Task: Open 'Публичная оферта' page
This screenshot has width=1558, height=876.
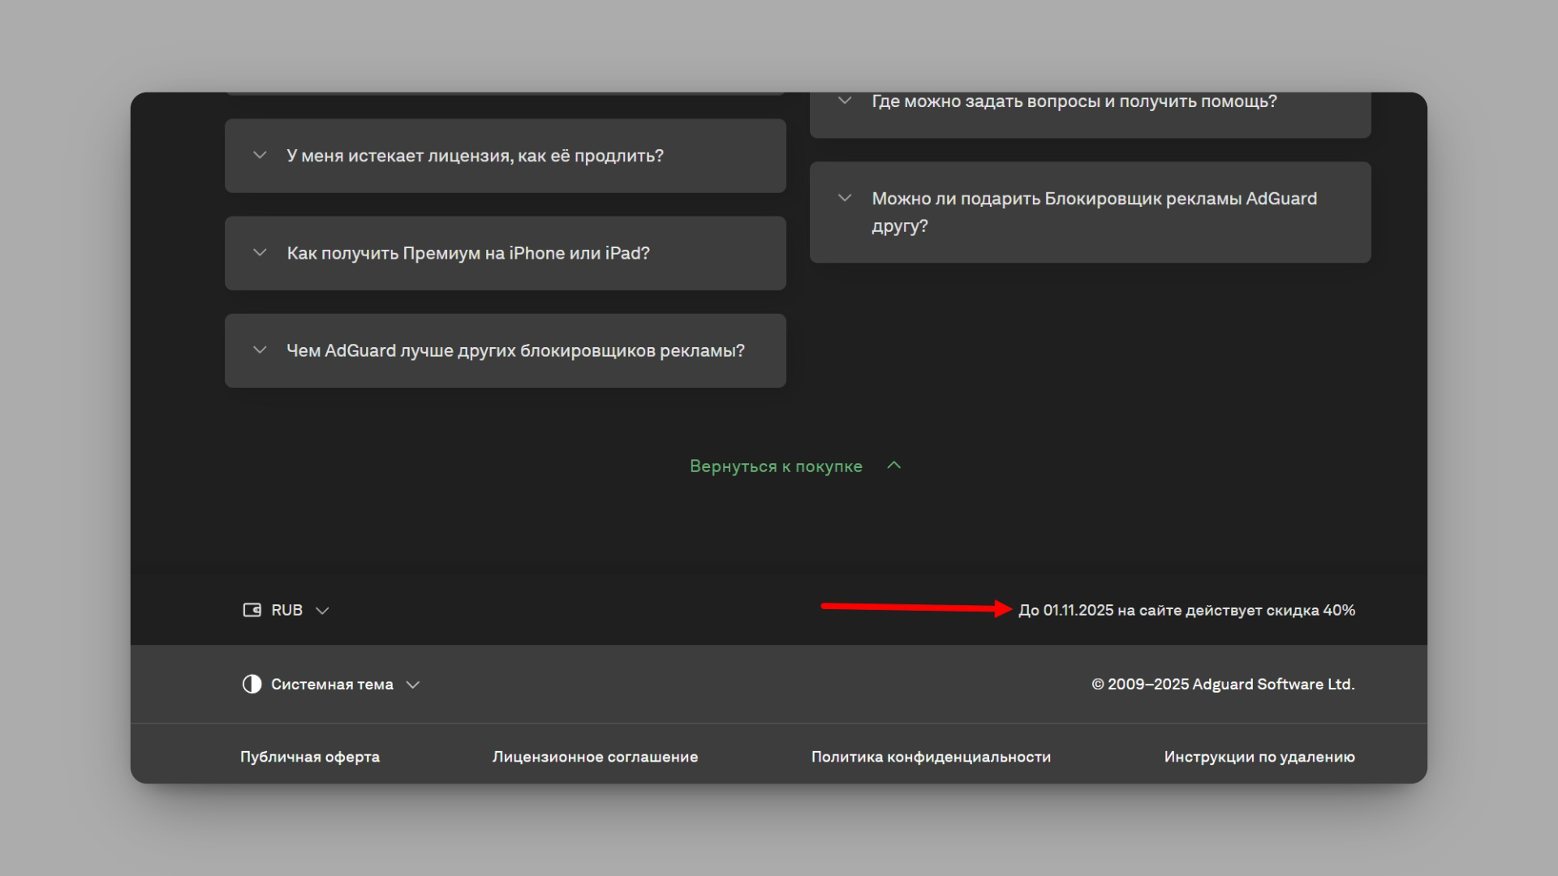Action: 309,756
